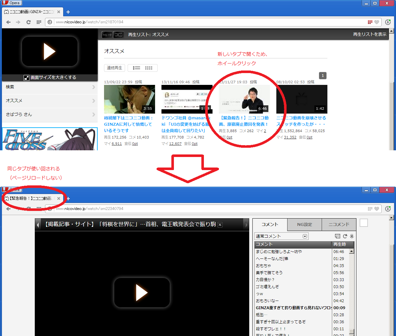Viewport: 396px width, 336px height.
Task: Reload the sm21870194 page
Action: (x=28, y=22)
